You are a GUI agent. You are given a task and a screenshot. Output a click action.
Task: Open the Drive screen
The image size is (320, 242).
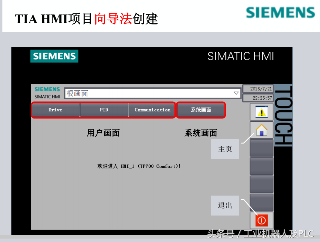55,110
